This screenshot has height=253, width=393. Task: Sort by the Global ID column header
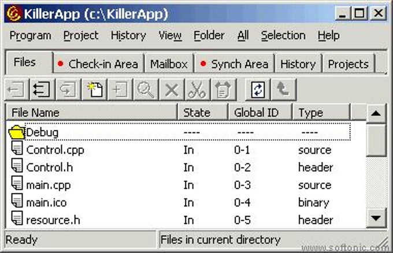pyautogui.click(x=261, y=113)
